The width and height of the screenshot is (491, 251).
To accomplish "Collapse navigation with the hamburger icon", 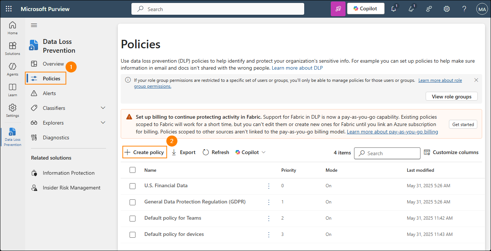I will tap(34, 25).
